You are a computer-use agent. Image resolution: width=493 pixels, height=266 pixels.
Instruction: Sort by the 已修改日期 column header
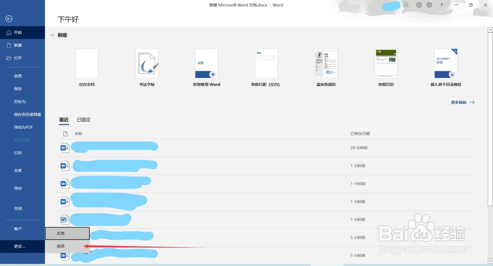(360, 134)
